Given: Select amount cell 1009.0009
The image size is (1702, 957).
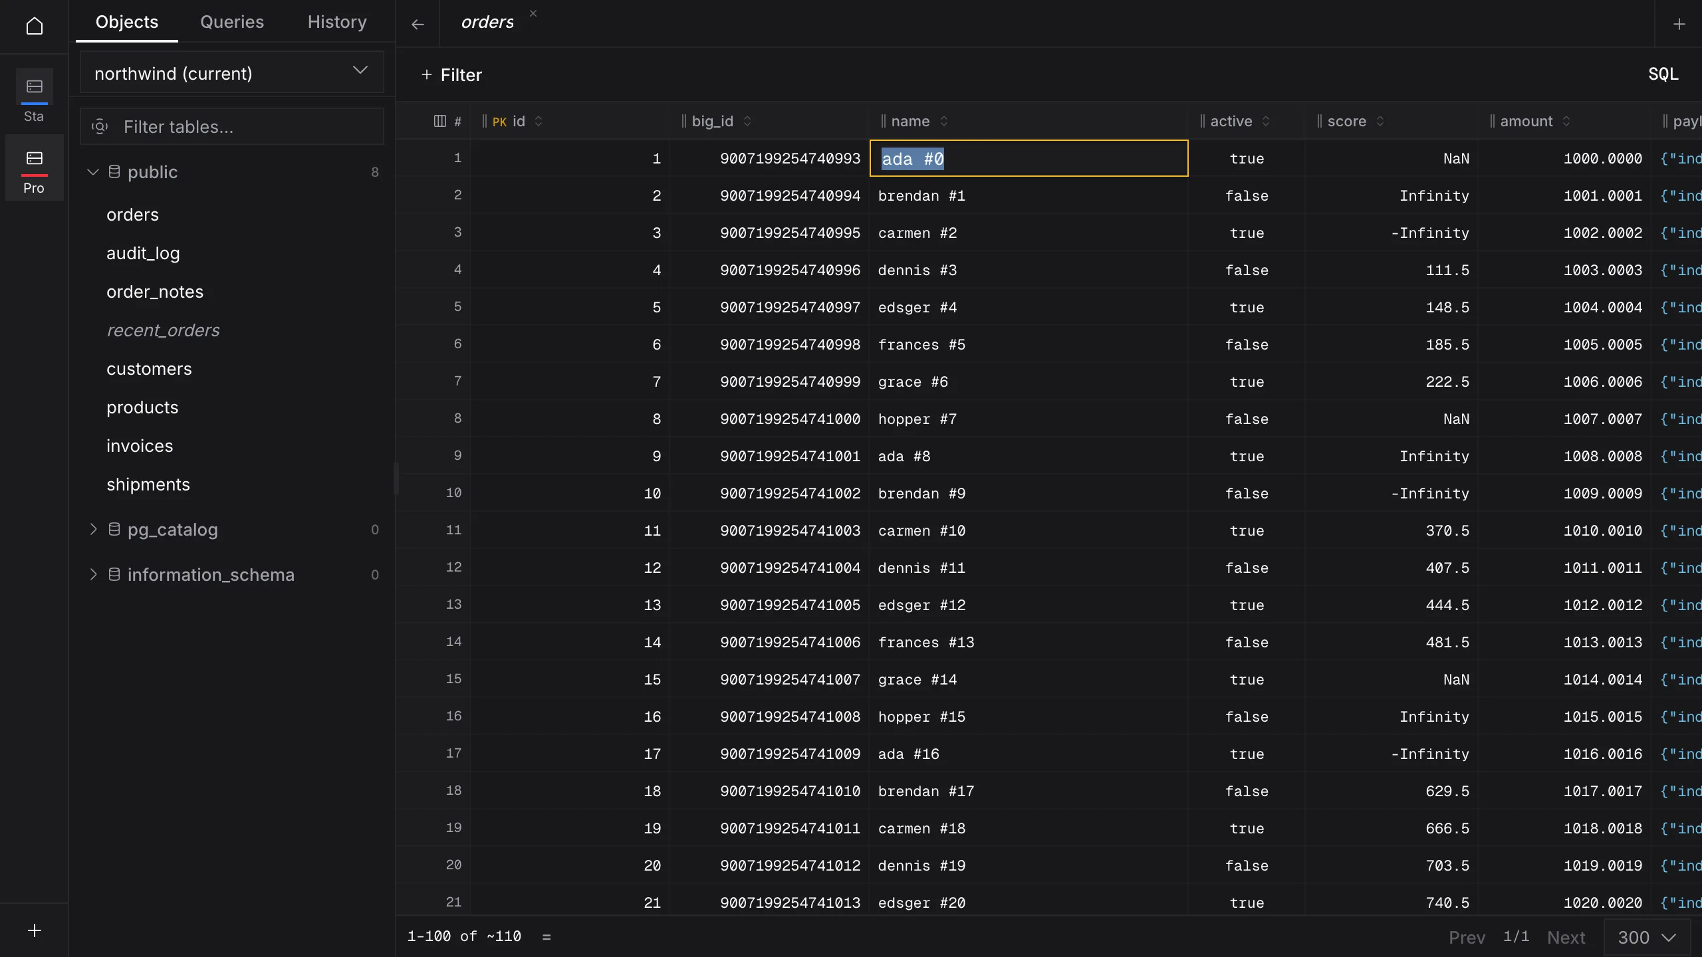Looking at the screenshot, I should (x=1564, y=493).
